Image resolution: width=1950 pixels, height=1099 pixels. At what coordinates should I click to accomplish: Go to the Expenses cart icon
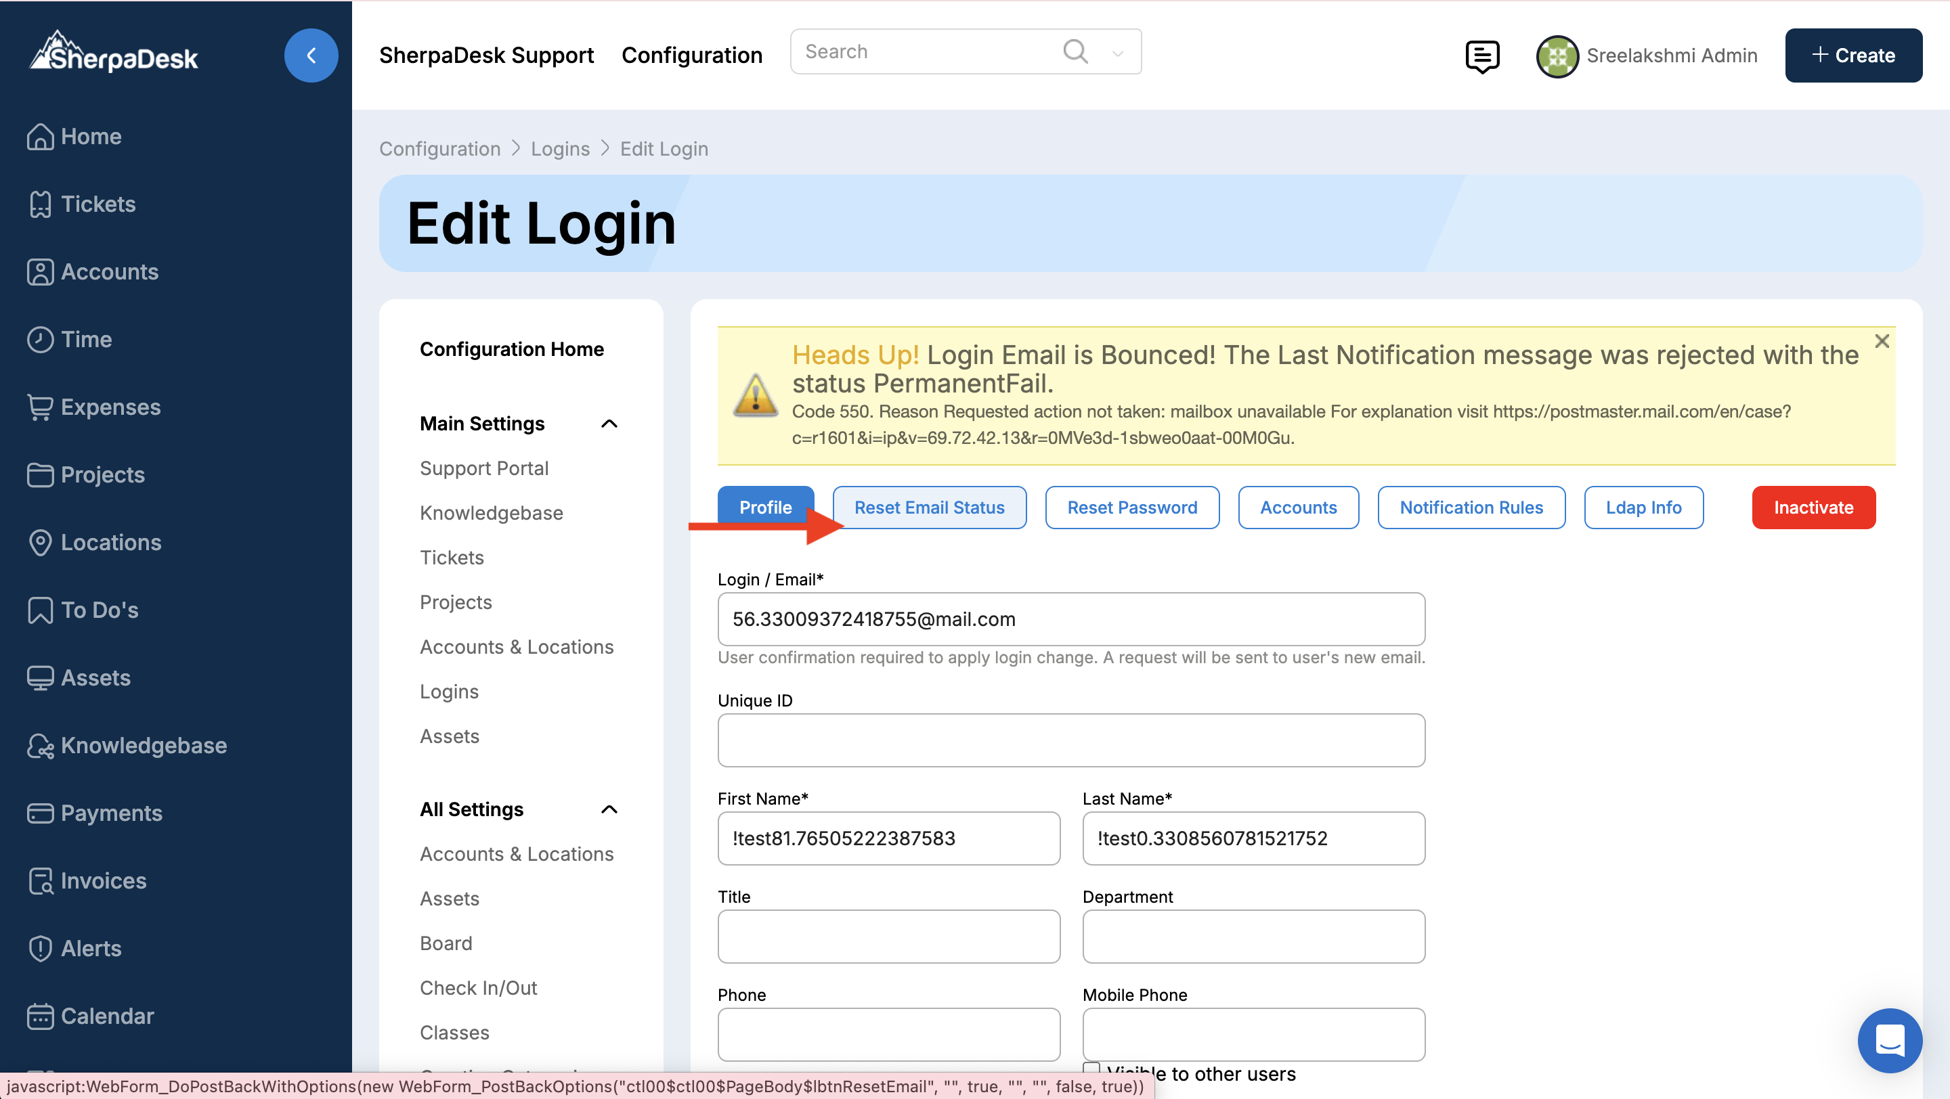(x=40, y=407)
